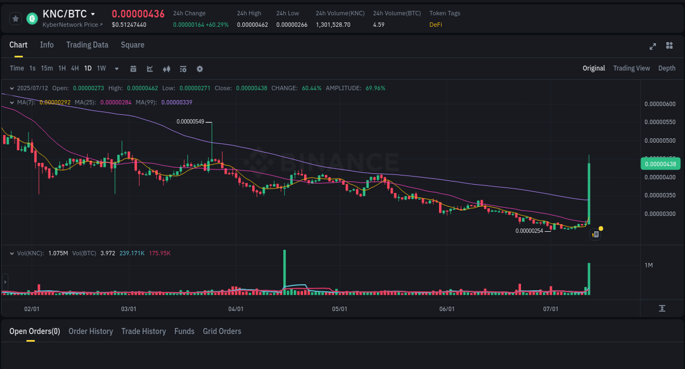
Task: Switch to the Trading View chart tab
Action: click(x=631, y=68)
